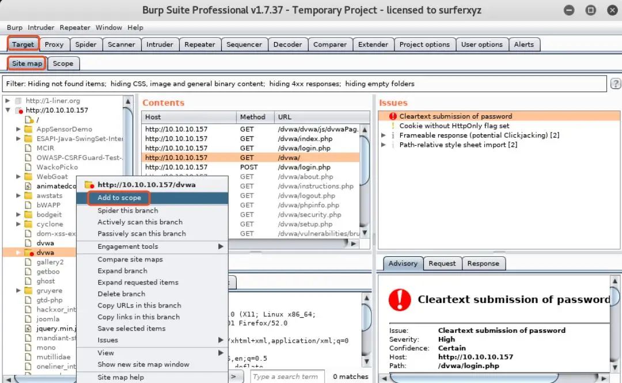Select Actively scan this branch
Image resolution: width=622 pixels, height=383 pixels.
point(152,222)
